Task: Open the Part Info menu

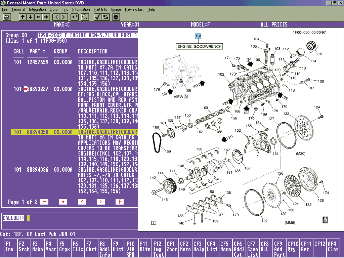Action: [x=100, y=9]
